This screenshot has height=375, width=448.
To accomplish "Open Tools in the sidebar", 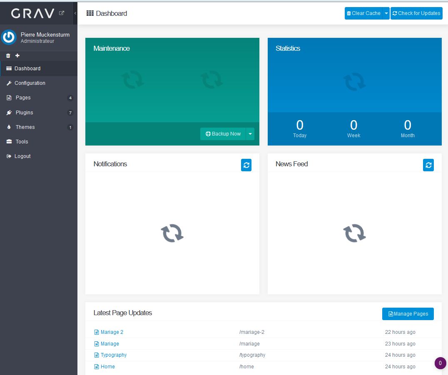I will click(39, 141).
